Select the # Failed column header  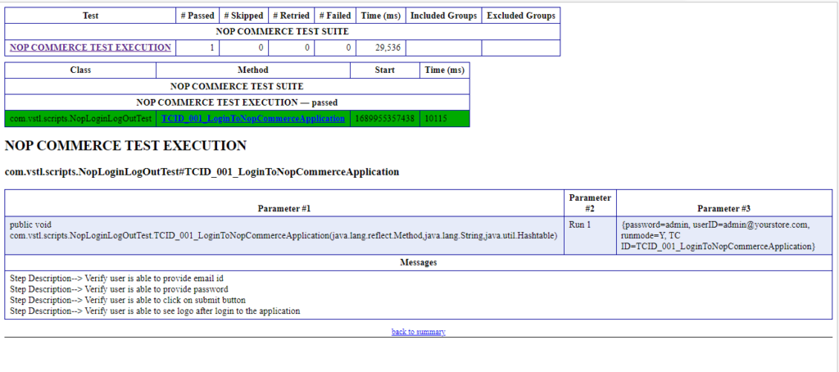(x=335, y=16)
